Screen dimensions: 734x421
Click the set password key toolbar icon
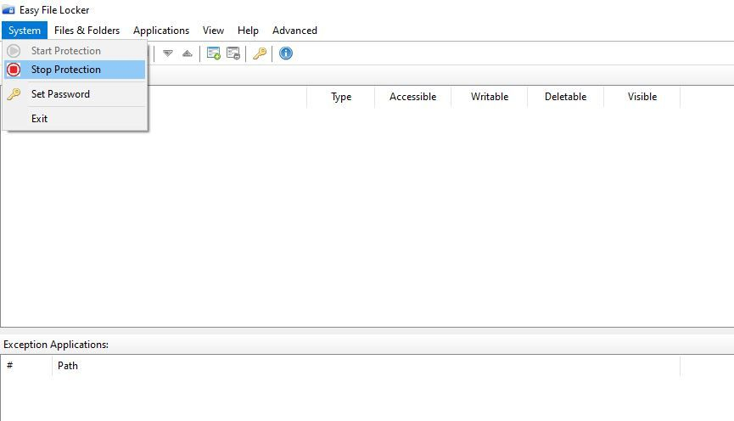click(260, 53)
